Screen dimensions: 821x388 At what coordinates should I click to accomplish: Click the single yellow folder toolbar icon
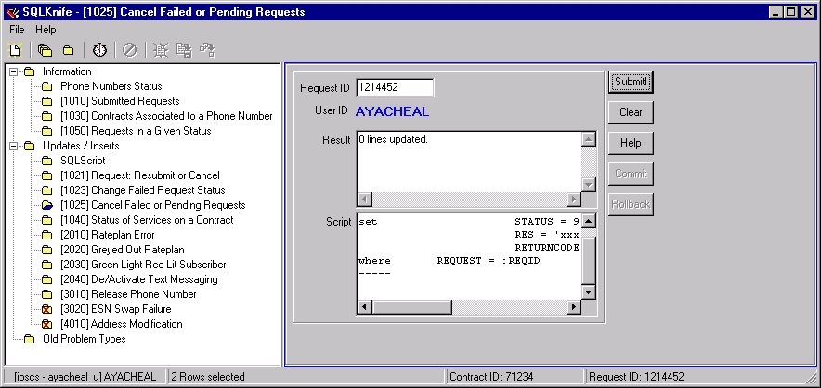click(68, 49)
